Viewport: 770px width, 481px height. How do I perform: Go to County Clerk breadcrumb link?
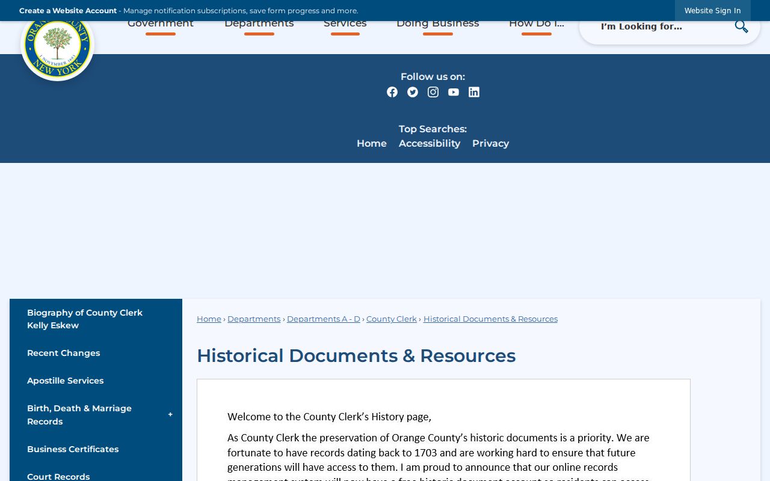[x=392, y=319]
